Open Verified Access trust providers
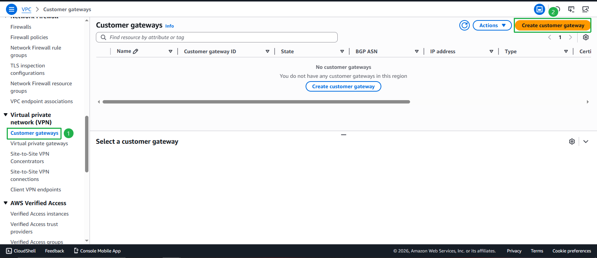The image size is (597, 258). 34,228
